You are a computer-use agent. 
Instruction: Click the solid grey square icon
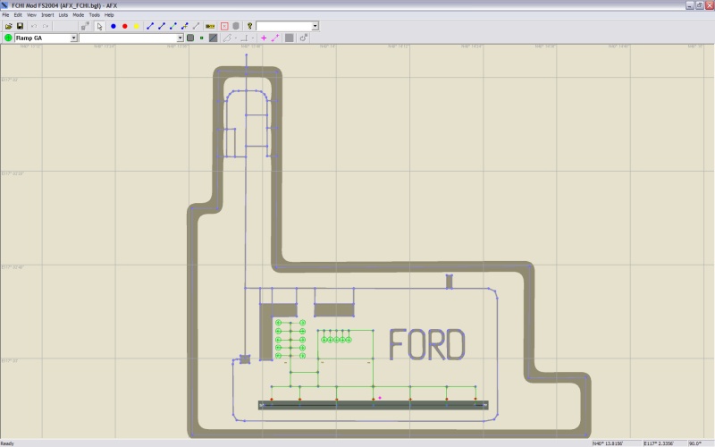click(x=289, y=38)
